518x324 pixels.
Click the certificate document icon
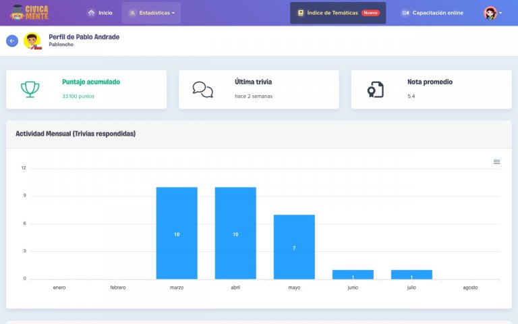[375, 90]
